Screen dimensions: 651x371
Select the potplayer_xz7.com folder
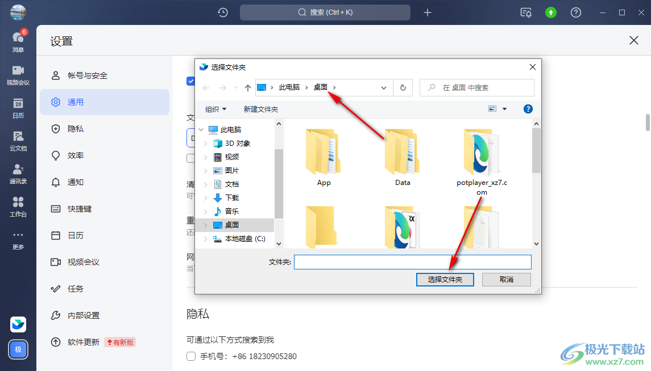click(482, 162)
